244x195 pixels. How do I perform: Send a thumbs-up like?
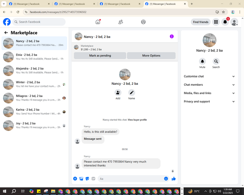174,179
